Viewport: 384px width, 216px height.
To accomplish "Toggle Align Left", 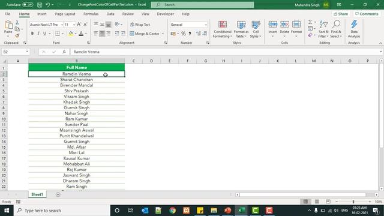I will tap(96, 34).
